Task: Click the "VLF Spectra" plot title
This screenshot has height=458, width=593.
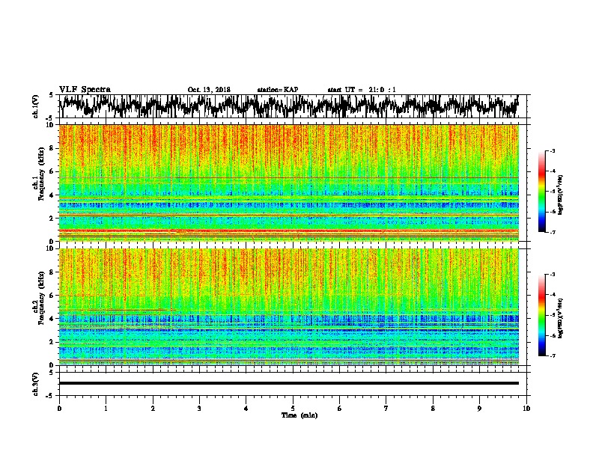Action: point(85,90)
